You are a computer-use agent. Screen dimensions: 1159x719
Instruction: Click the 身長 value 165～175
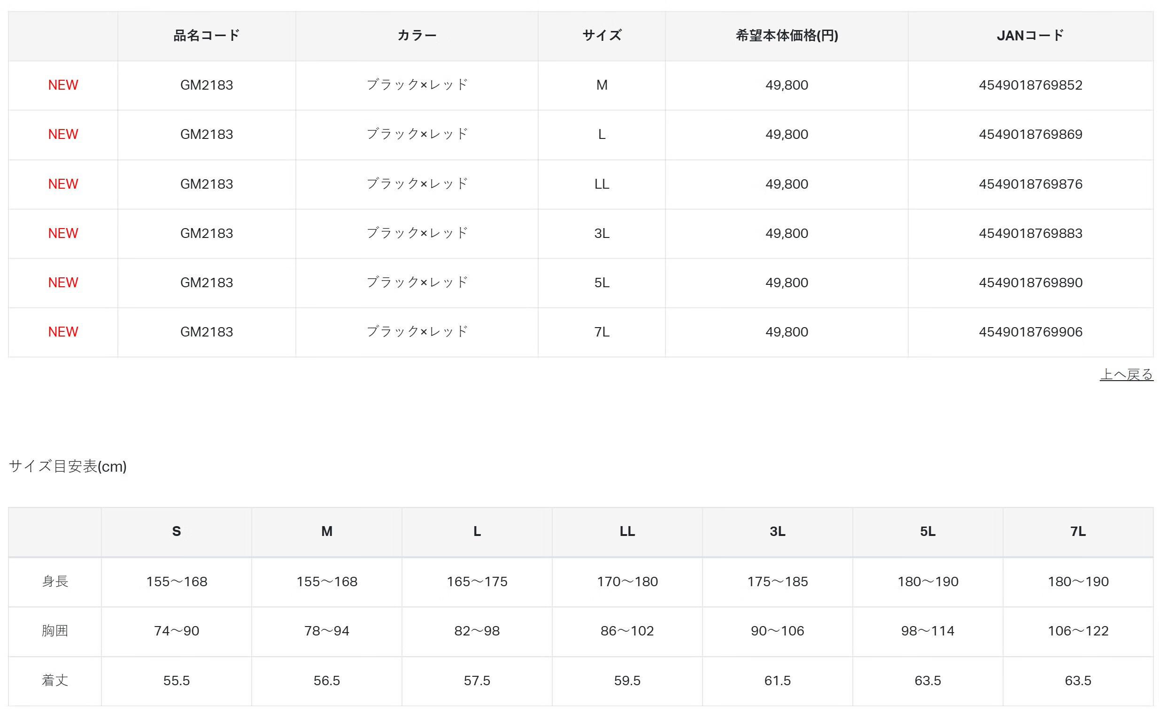point(477,581)
